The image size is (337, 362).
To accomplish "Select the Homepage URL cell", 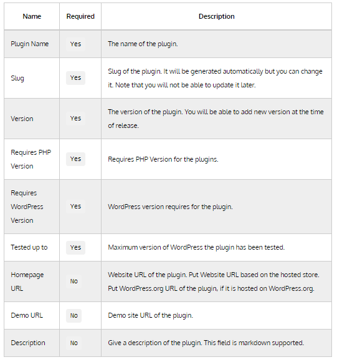I will coord(32,281).
